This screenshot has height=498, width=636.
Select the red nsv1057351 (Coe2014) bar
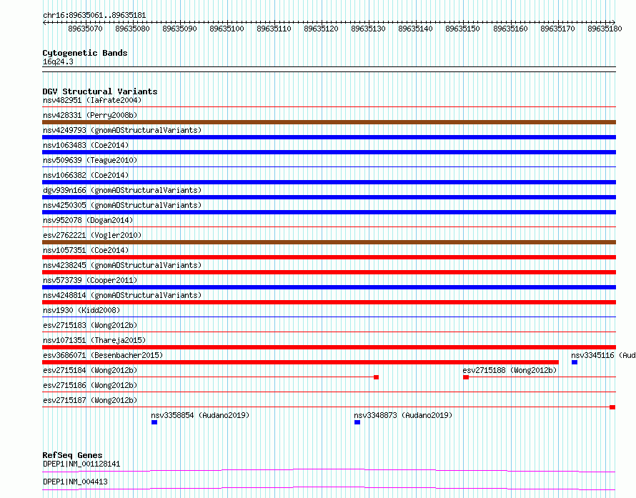(x=329, y=257)
